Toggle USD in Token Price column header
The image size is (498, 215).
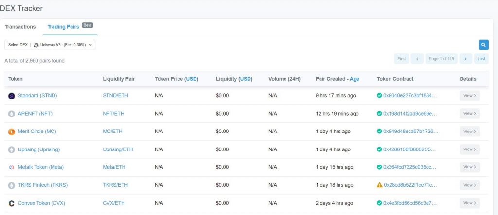pyautogui.click(x=192, y=79)
